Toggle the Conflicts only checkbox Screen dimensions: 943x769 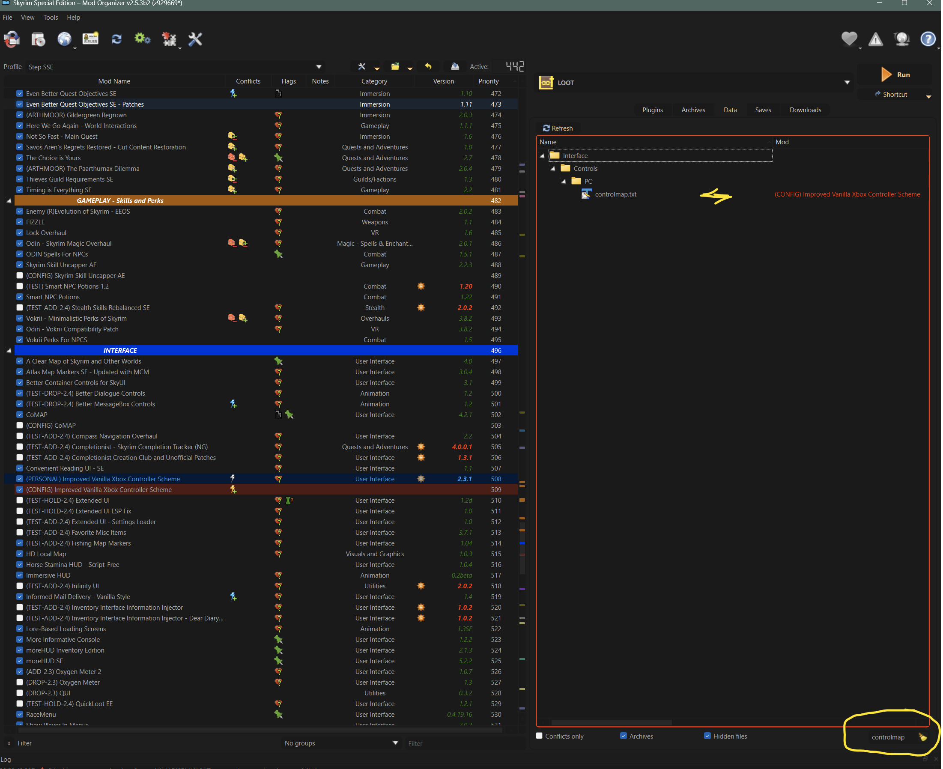[x=539, y=736]
